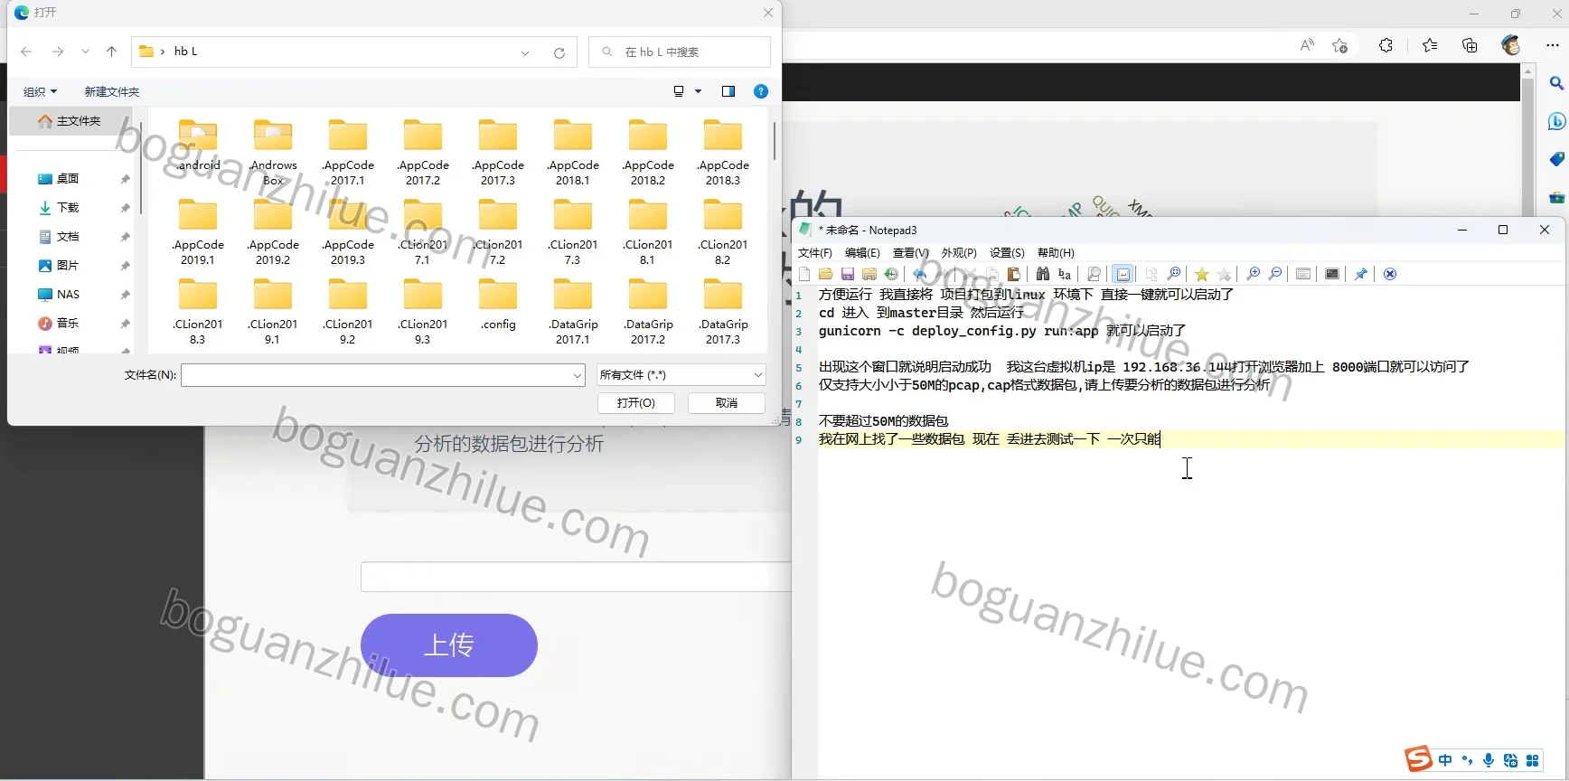Refresh the hb L folder in Open dialog

tap(559, 52)
